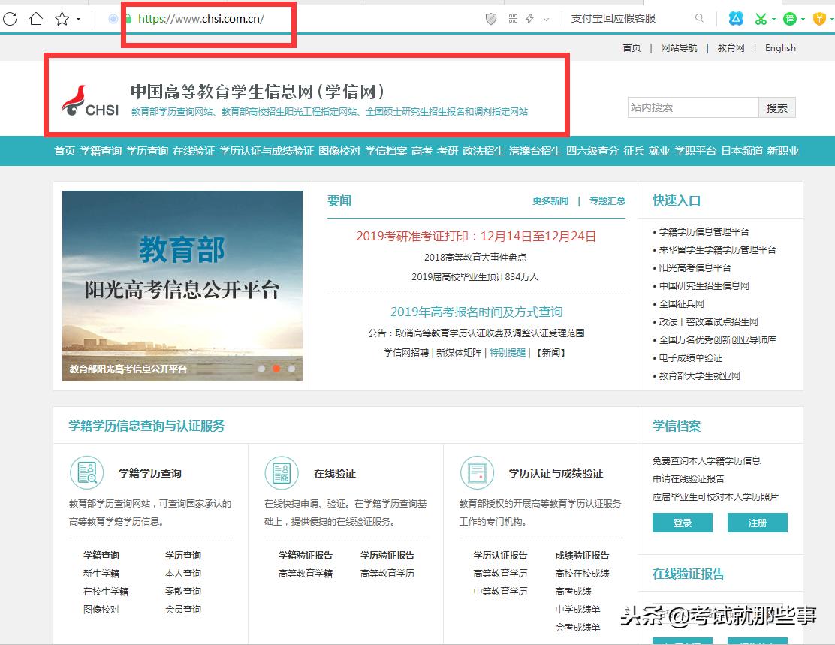Viewport: 835px width, 645px height.
Task: Open the browser home page
Action: point(35,19)
